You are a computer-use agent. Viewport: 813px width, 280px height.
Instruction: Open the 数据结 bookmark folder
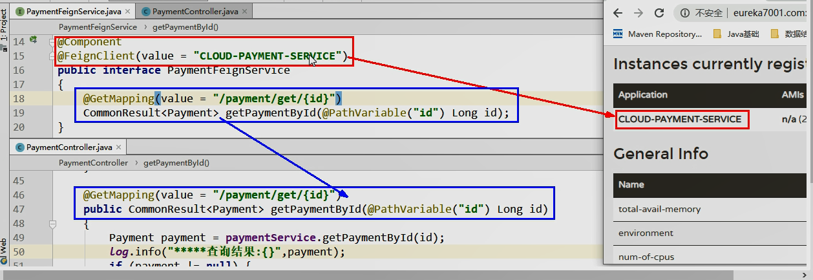tap(790, 34)
